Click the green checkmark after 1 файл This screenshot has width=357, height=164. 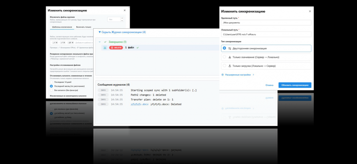coord(137,48)
